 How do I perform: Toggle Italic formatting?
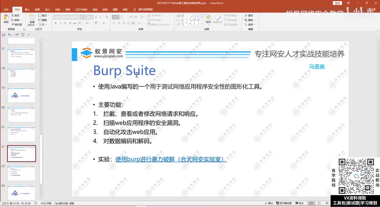tap(60, 23)
